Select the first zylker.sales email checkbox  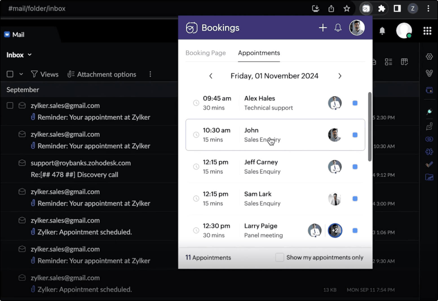pyautogui.click(x=10, y=106)
